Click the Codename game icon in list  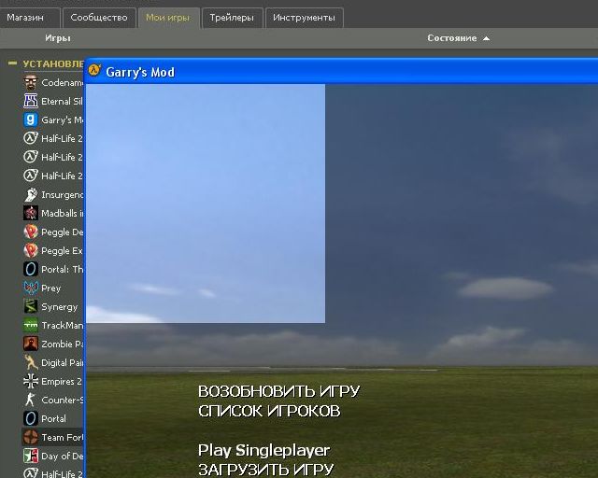coord(31,82)
